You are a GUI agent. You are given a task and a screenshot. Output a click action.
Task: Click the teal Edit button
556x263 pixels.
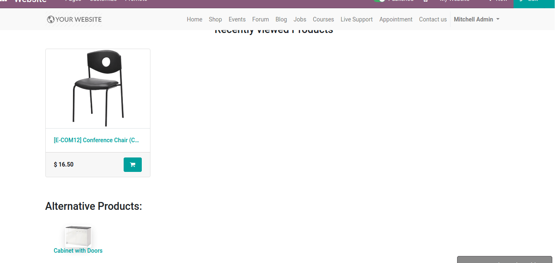click(x=534, y=2)
